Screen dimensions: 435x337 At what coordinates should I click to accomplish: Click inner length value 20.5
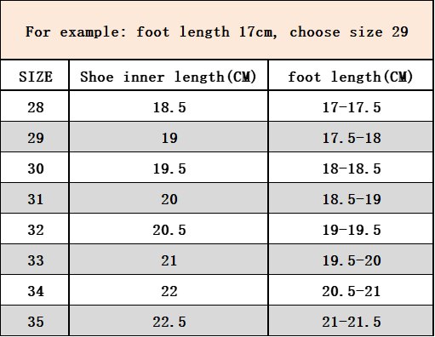(x=169, y=229)
